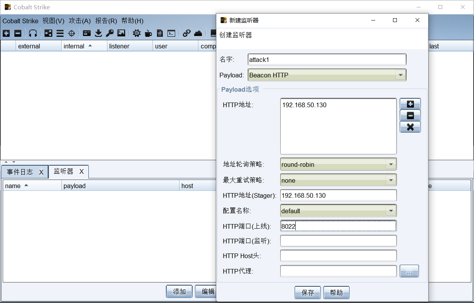Clear all HTTP addresses with the X button
Screen dimensions: 474x303
click(410, 127)
